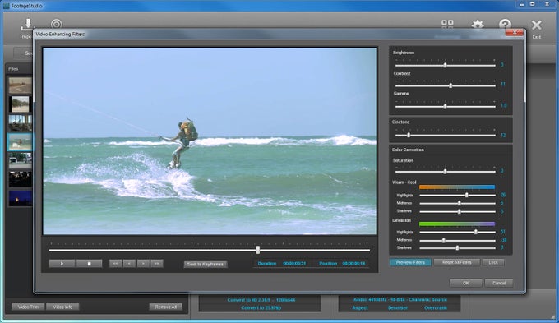Click the Contrast slider handle
The image size is (559, 323).
point(450,85)
